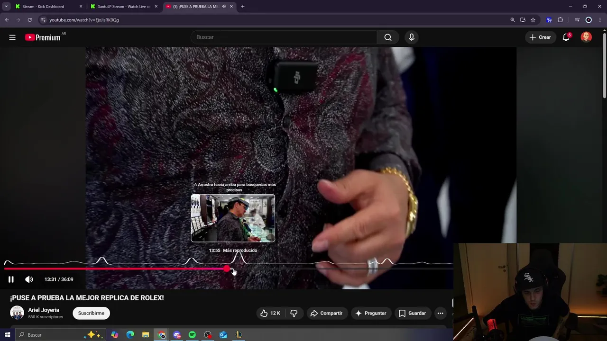
Task: Open Discord from the taskbar
Action: 177,335
